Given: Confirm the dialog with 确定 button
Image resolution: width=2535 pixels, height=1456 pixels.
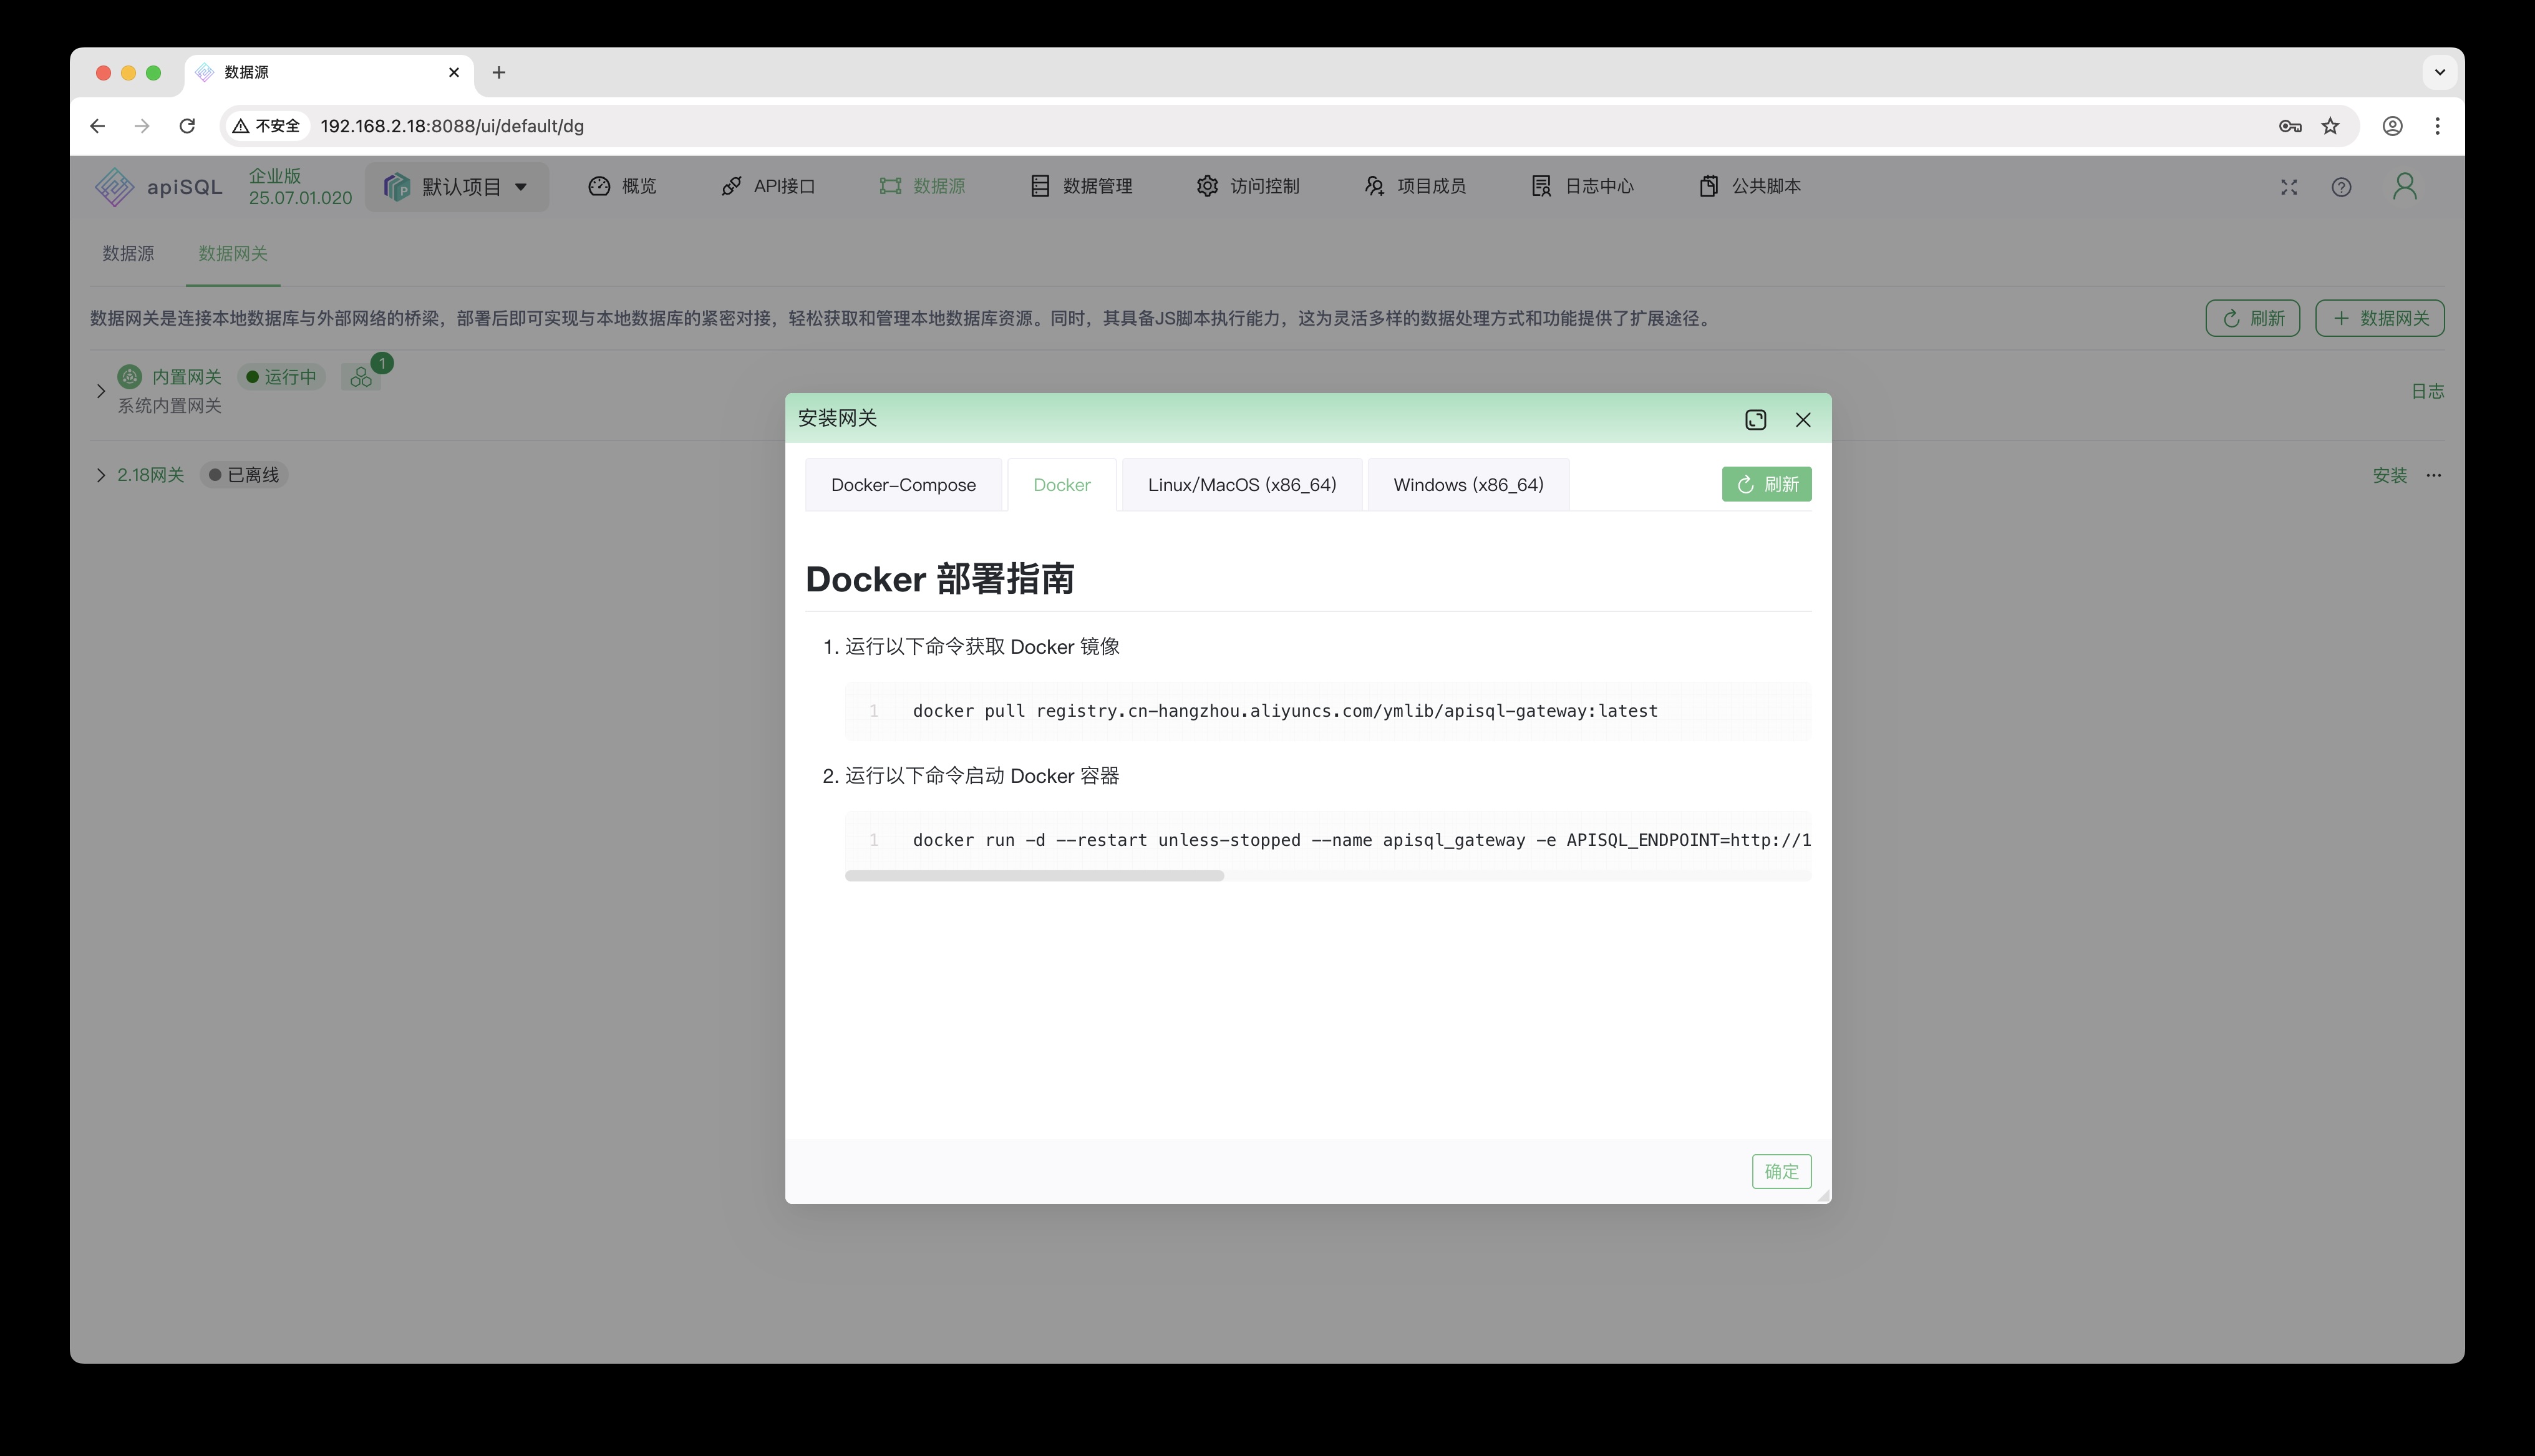Looking at the screenshot, I should pos(1781,1171).
